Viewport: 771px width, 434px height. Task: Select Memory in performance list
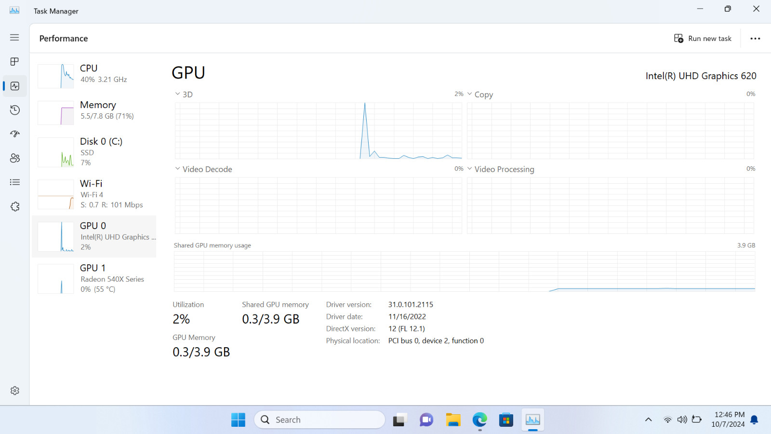click(94, 112)
